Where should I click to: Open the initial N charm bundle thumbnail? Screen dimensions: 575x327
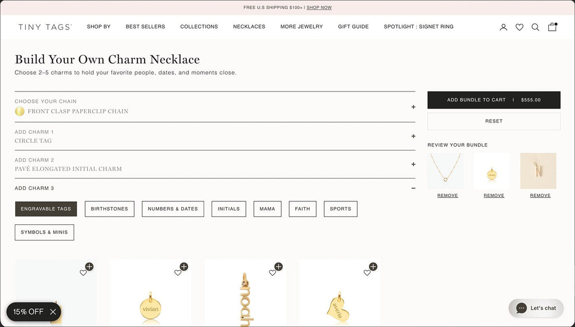538,171
